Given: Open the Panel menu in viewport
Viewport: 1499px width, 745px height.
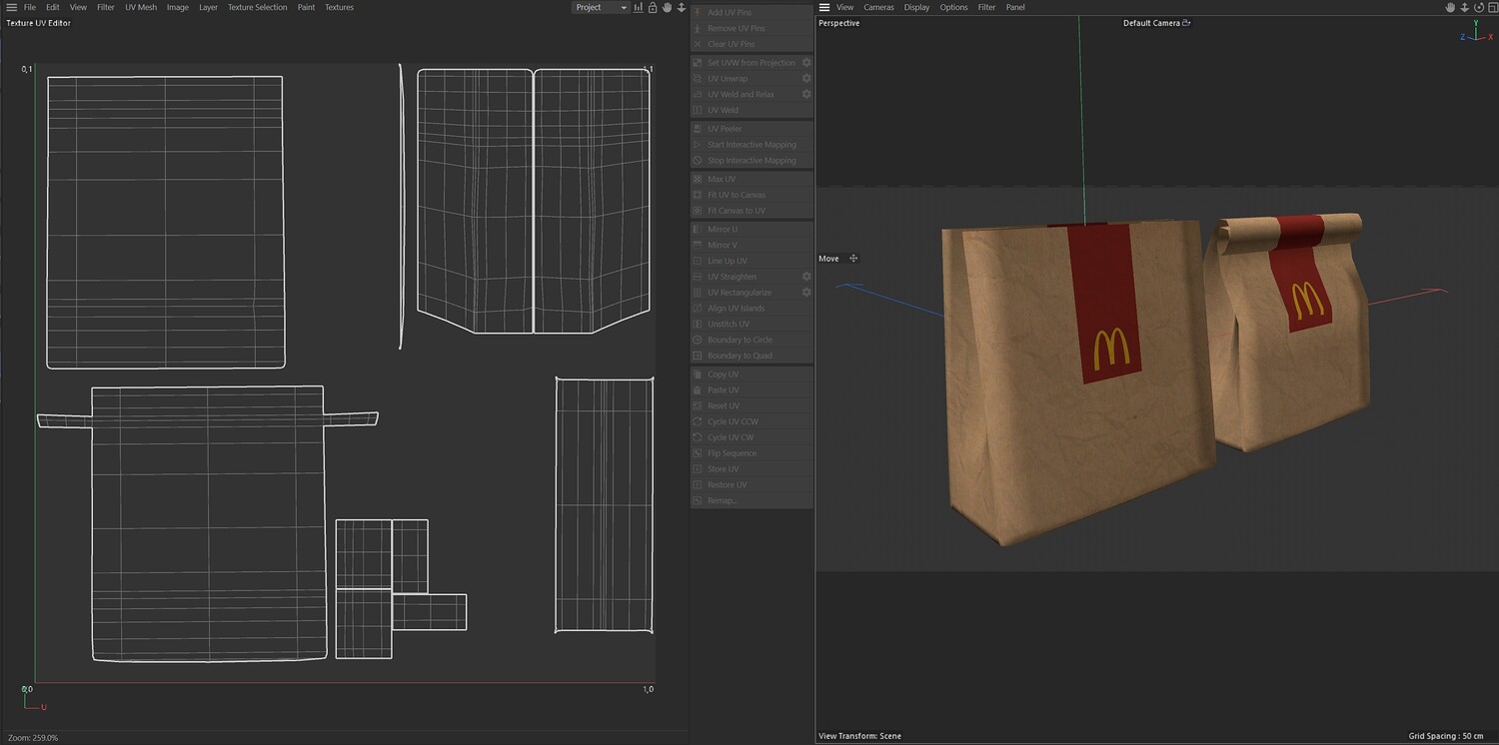Looking at the screenshot, I should [x=1015, y=7].
